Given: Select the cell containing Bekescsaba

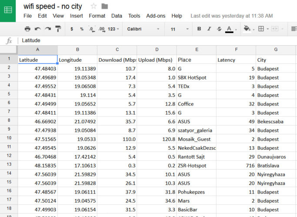Looking at the screenshot, I should click(276, 122).
